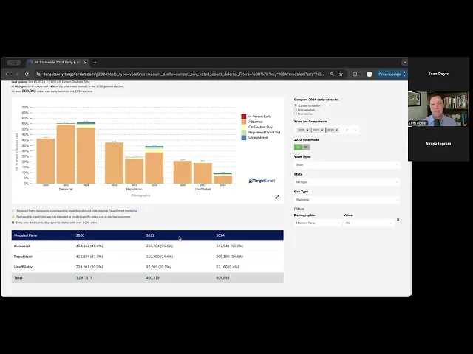Clear all years for comparison
This screenshot has height=354, width=473.
coord(347,130)
